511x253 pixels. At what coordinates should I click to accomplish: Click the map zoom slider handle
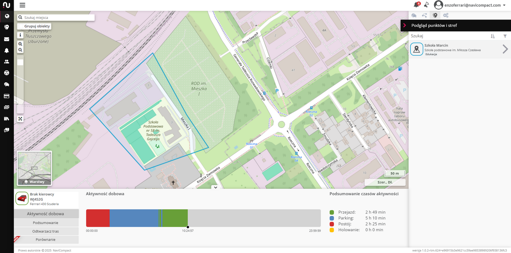click(x=20, y=62)
